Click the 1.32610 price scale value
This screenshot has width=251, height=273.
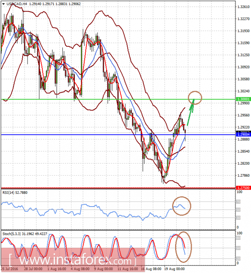[x=243, y=7]
